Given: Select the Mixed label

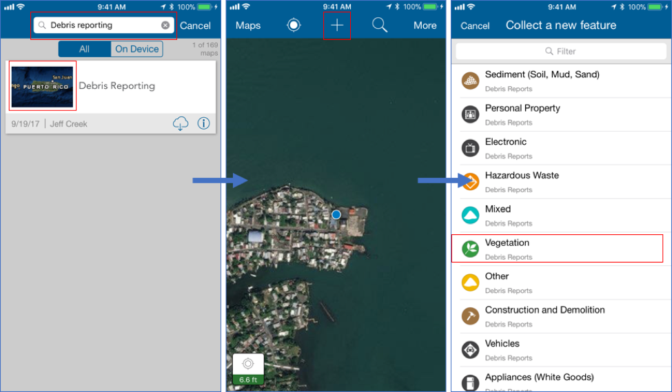Looking at the screenshot, I should 498,209.
